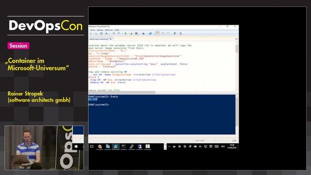This screenshot has height=175, width=311.
Task: Click the Stop-VM code line
Action: [x=123, y=80]
